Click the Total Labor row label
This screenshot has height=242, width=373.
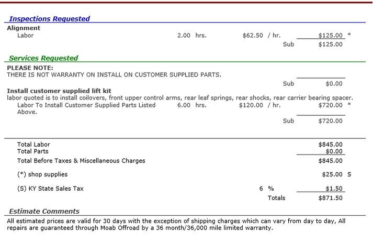pos(33,145)
